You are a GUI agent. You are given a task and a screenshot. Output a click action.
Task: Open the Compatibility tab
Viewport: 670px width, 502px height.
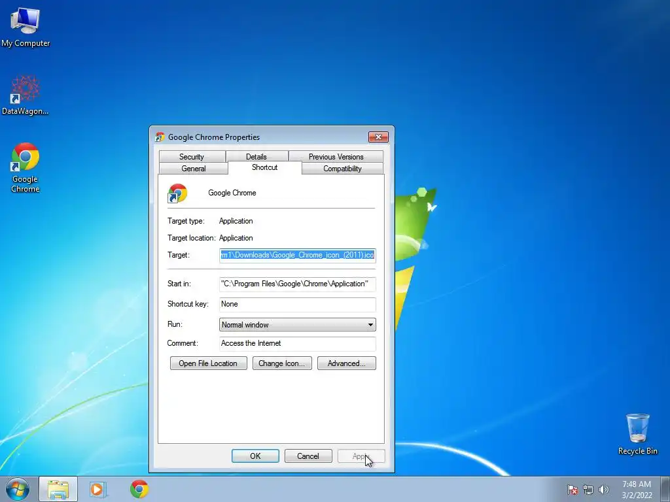[x=342, y=169]
